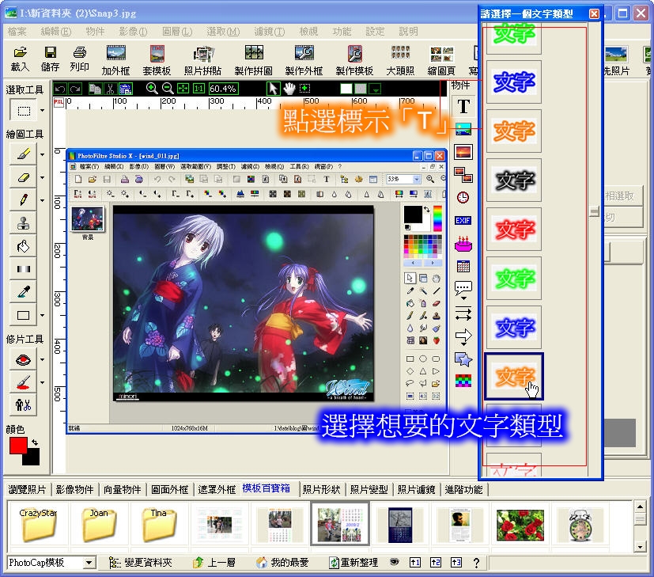Toggle the arrow pointer select mode
This screenshot has height=577, width=654.
(273, 89)
